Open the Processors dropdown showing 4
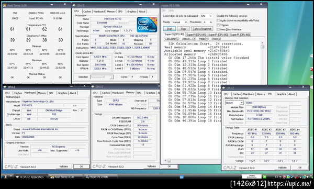The height and width of the screenshot is (189, 314). (208, 22)
